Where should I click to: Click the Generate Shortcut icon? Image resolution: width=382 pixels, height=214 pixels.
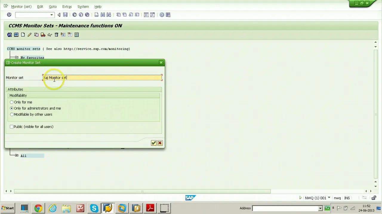click(153, 15)
